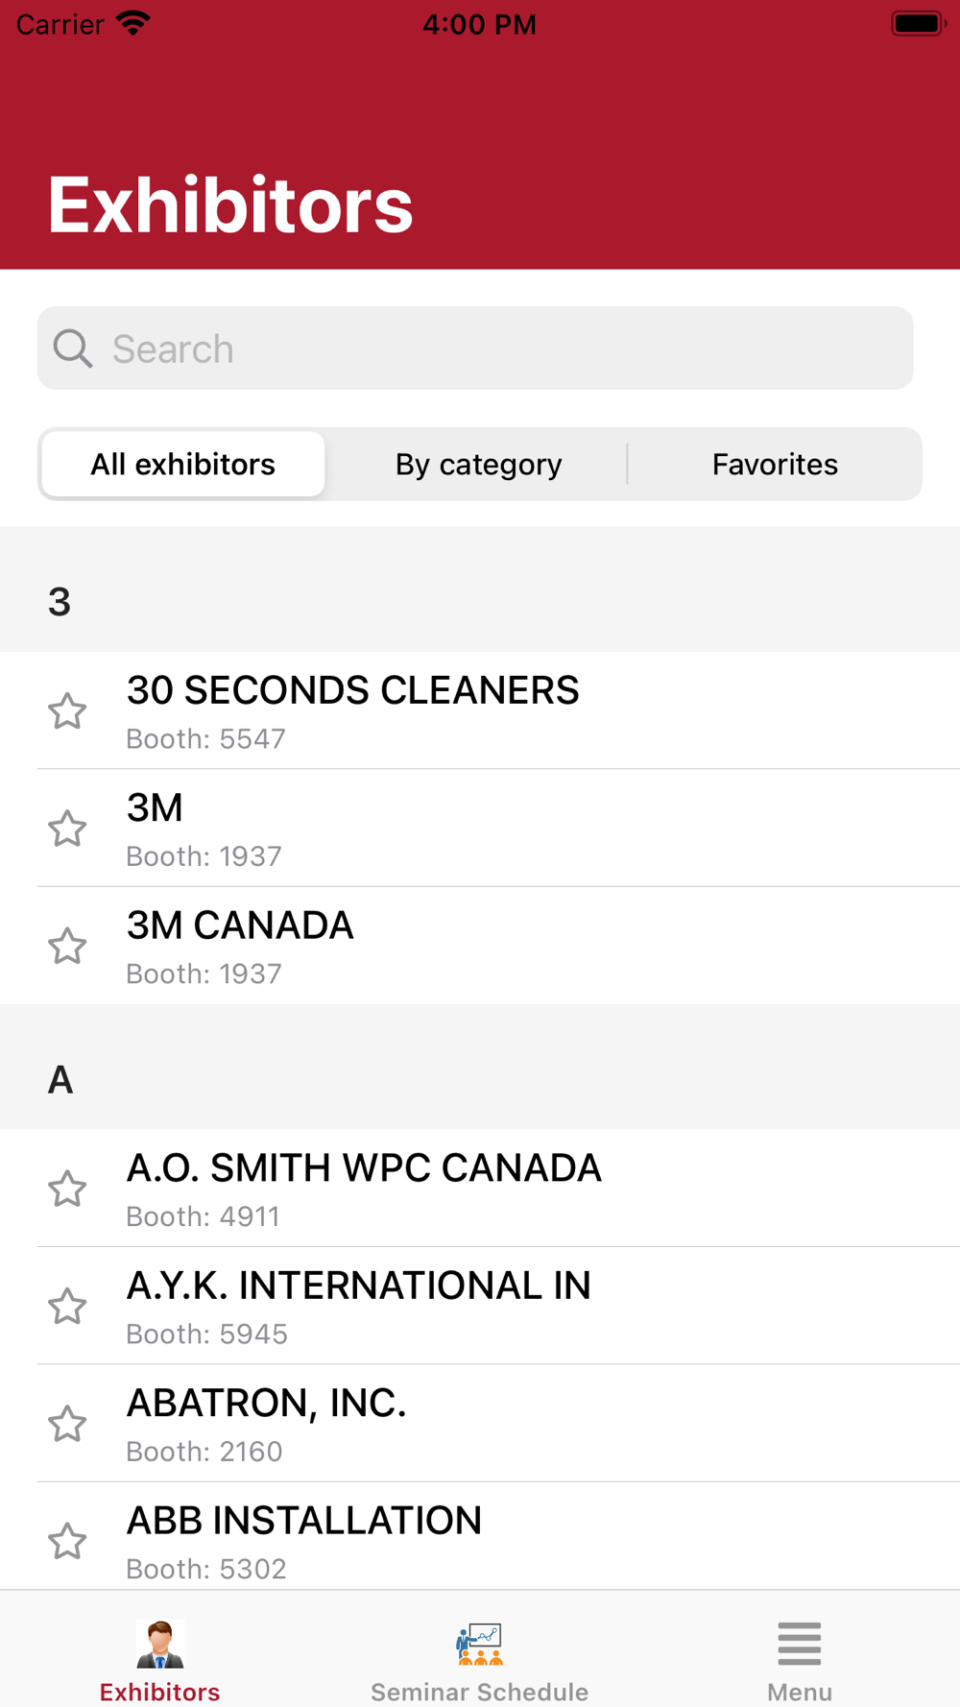
Task: Switch to the By category tab
Action: pos(478,465)
